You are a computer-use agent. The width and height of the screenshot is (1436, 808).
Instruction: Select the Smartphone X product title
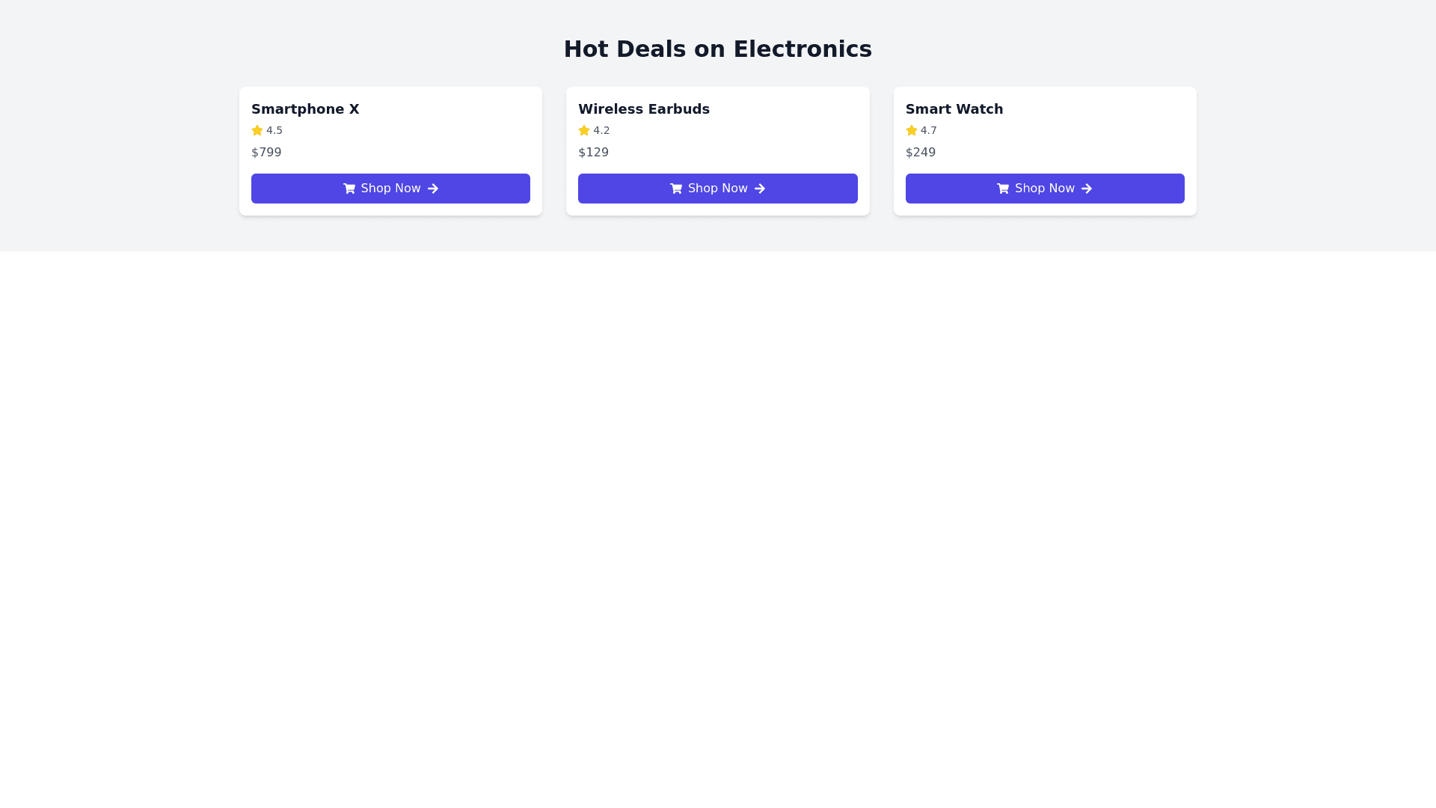[x=305, y=109]
